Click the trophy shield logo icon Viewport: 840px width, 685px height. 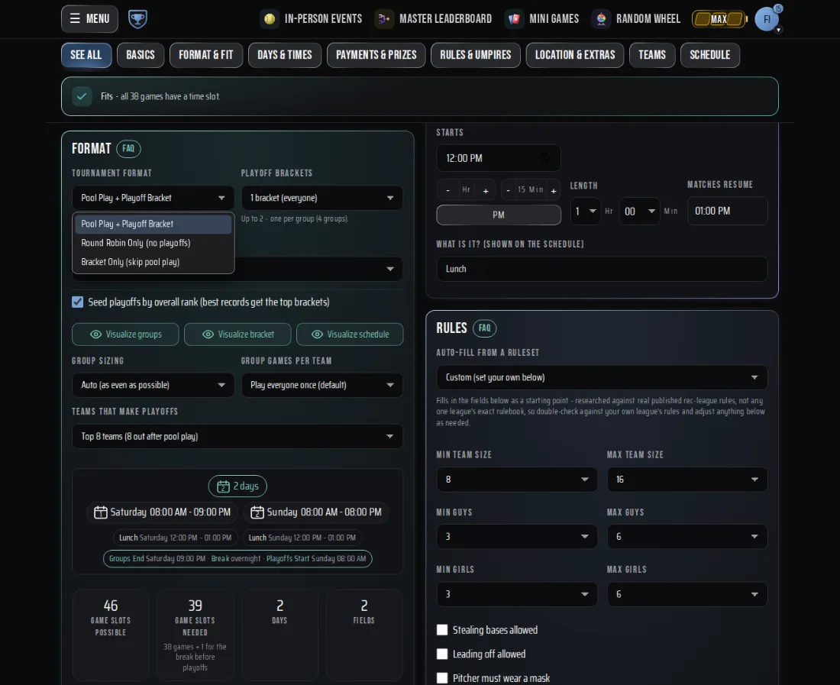137,19
